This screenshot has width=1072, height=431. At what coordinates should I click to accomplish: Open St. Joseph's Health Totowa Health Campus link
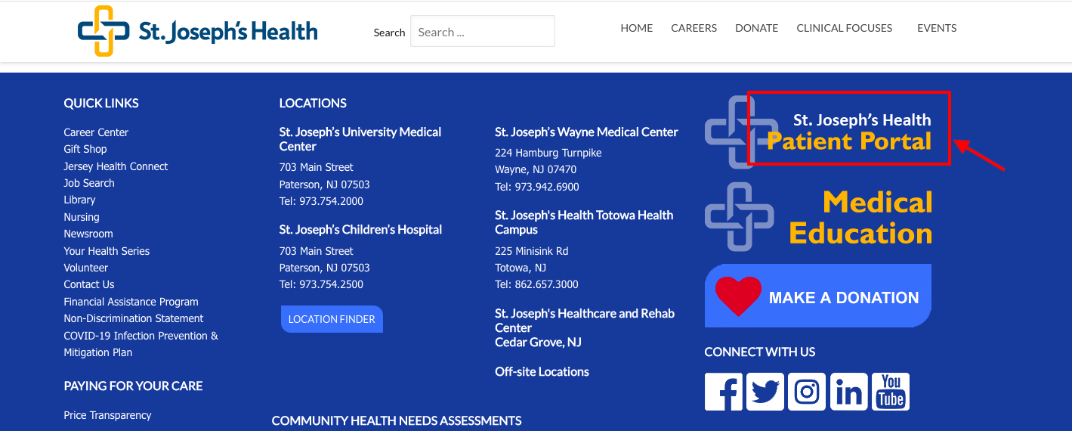pos(584,222)
